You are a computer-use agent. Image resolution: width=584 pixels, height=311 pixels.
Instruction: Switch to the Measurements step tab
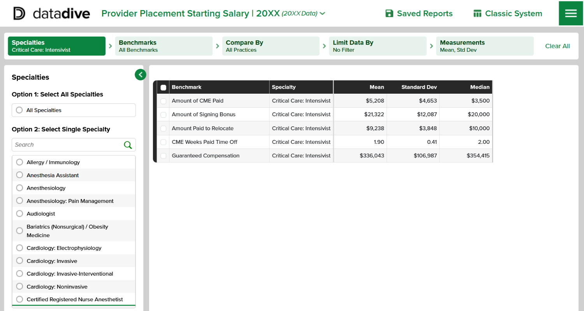pyautogui.click(x=484, y=46)
